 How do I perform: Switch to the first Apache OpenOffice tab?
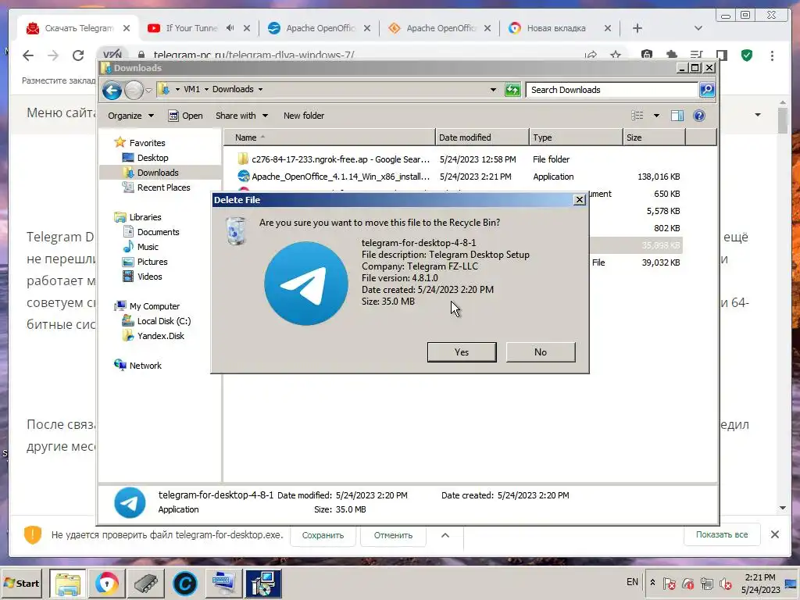(x=320, y=28)
